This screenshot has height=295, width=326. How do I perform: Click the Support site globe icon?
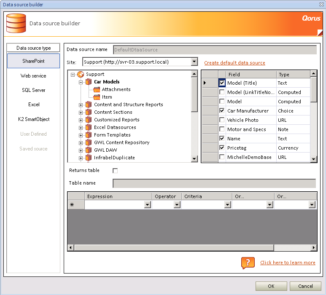pyautogui.click(x=81, y=74)
